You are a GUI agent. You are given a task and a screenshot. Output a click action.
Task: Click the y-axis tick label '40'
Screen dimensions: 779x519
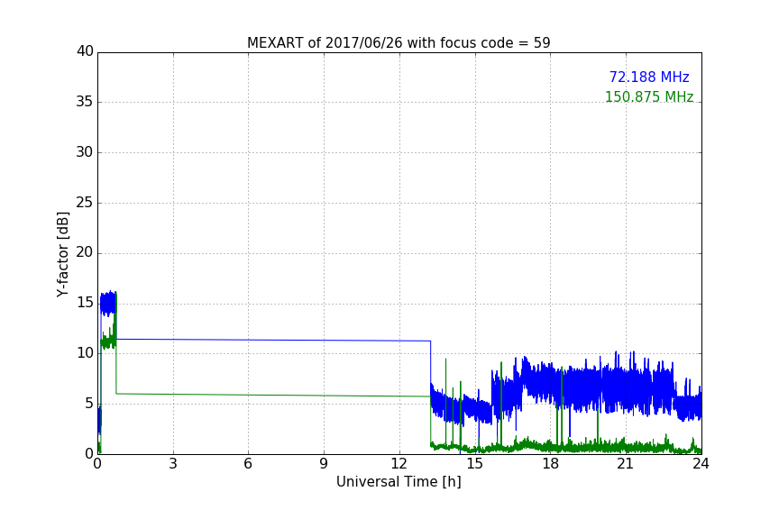pyautogui.click(x=85, y=51)
